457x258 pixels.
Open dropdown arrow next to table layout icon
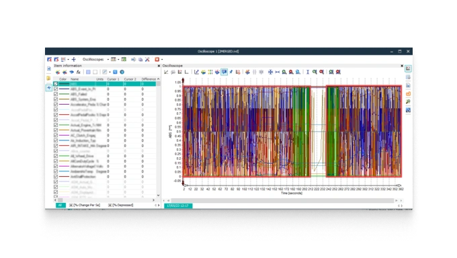coord(118,60)
